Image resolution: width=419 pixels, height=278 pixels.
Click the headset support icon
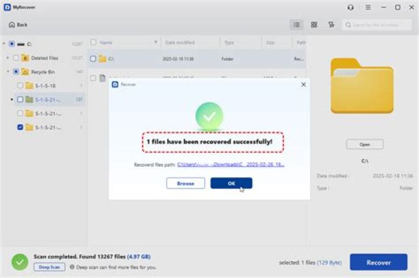(x=350, y=8)
